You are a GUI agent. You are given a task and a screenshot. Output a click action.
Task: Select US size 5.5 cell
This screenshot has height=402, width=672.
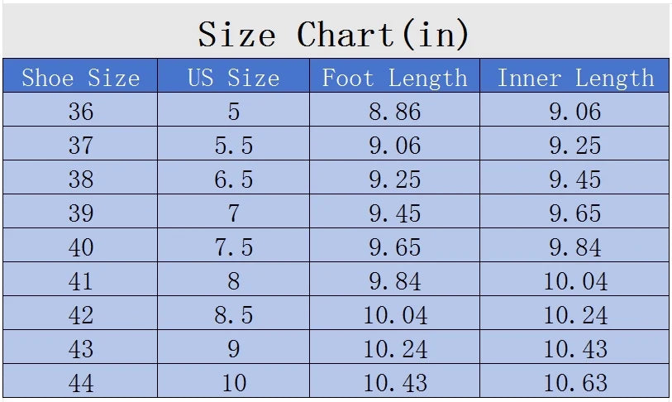click(233, 146)
